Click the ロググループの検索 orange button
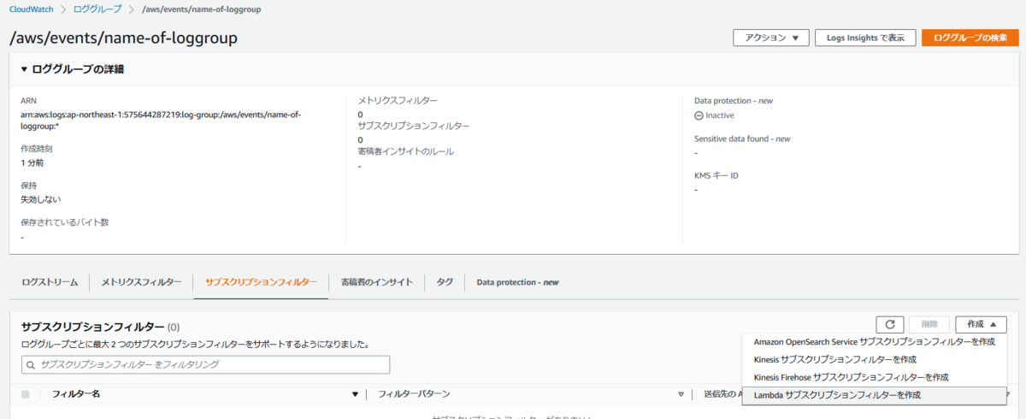1026x419 pixels. [970, 38]
